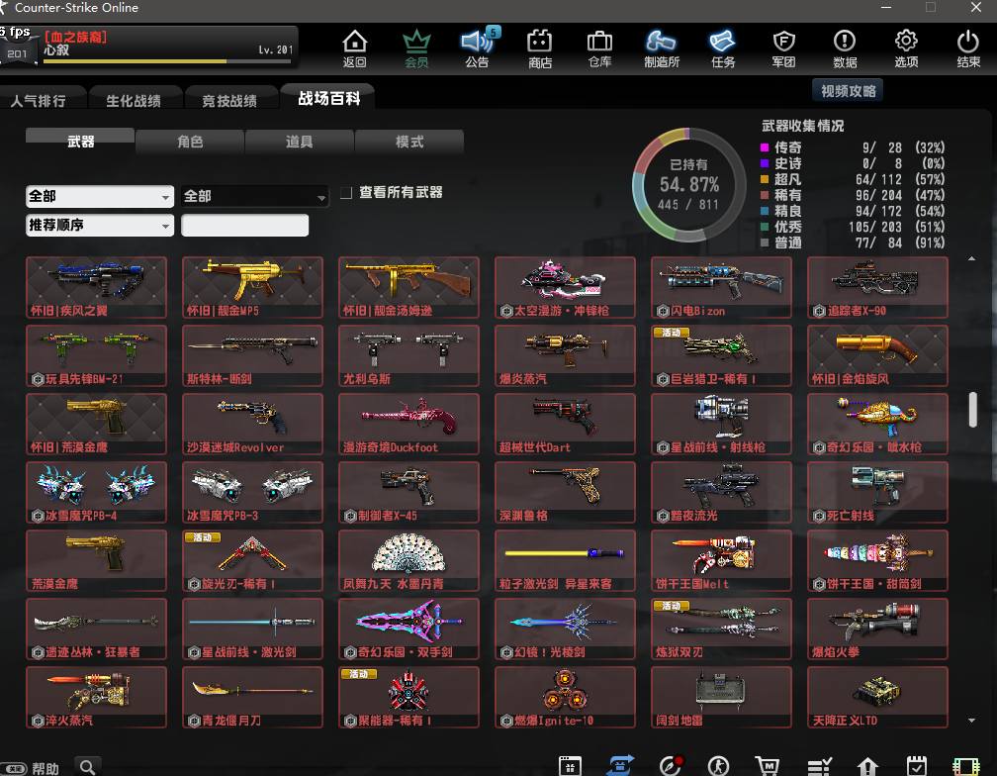The height and width of the screenshot is (776, 997).
Task: Open the calendar check icon
Action: coord(916,766)
